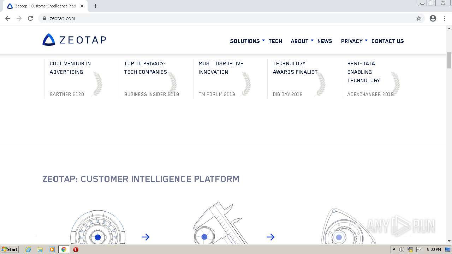Go back using the back arrow
The image size is (452, 254).
point(8,18)
